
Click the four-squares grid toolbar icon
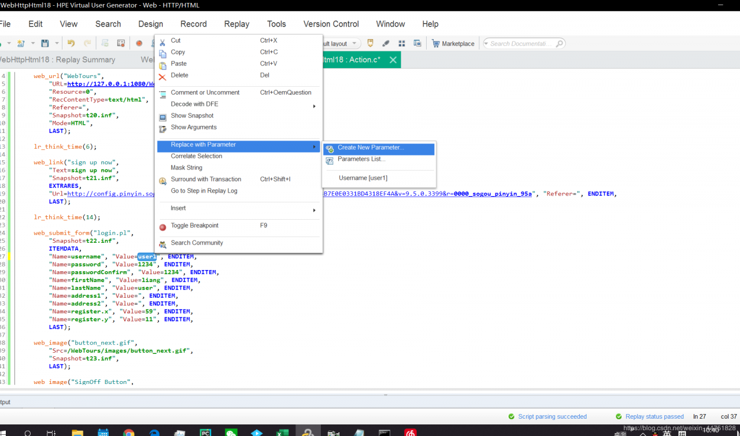[x=402, y=43]
